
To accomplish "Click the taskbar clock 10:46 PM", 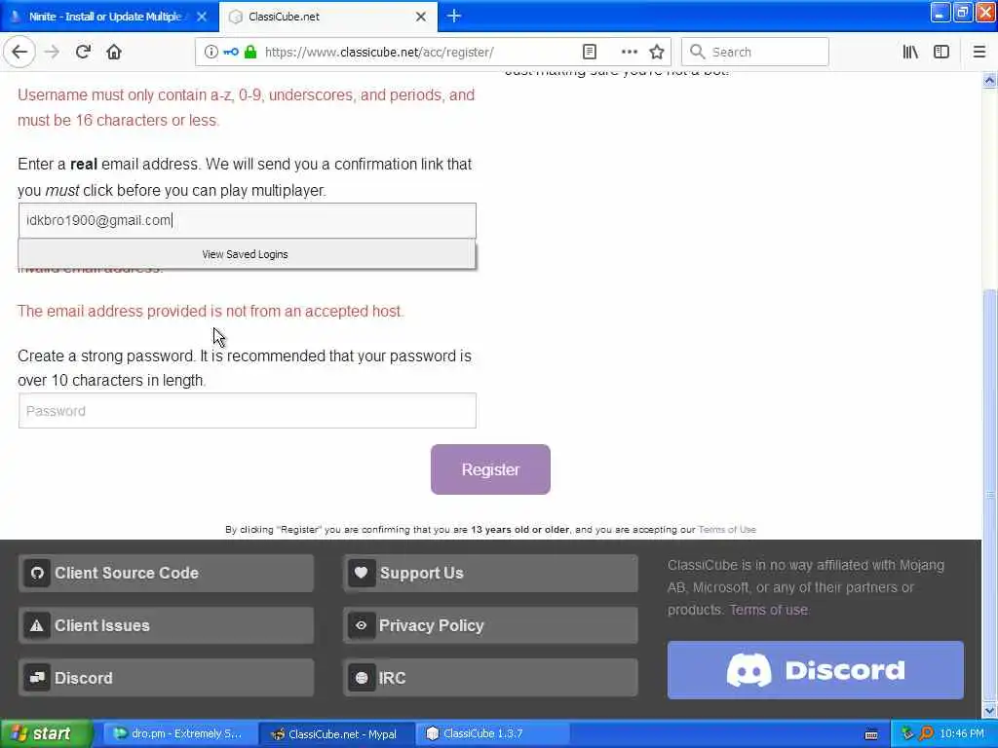I will pos(962,733).
